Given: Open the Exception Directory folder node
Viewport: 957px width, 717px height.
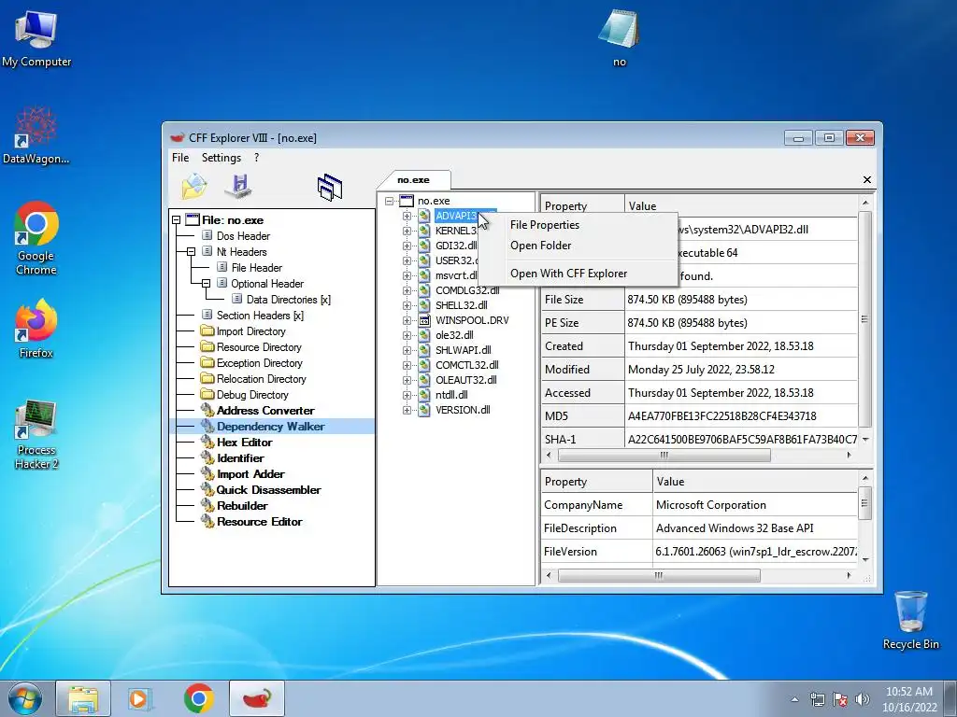Looking at the screenshot, I should 260,363.
